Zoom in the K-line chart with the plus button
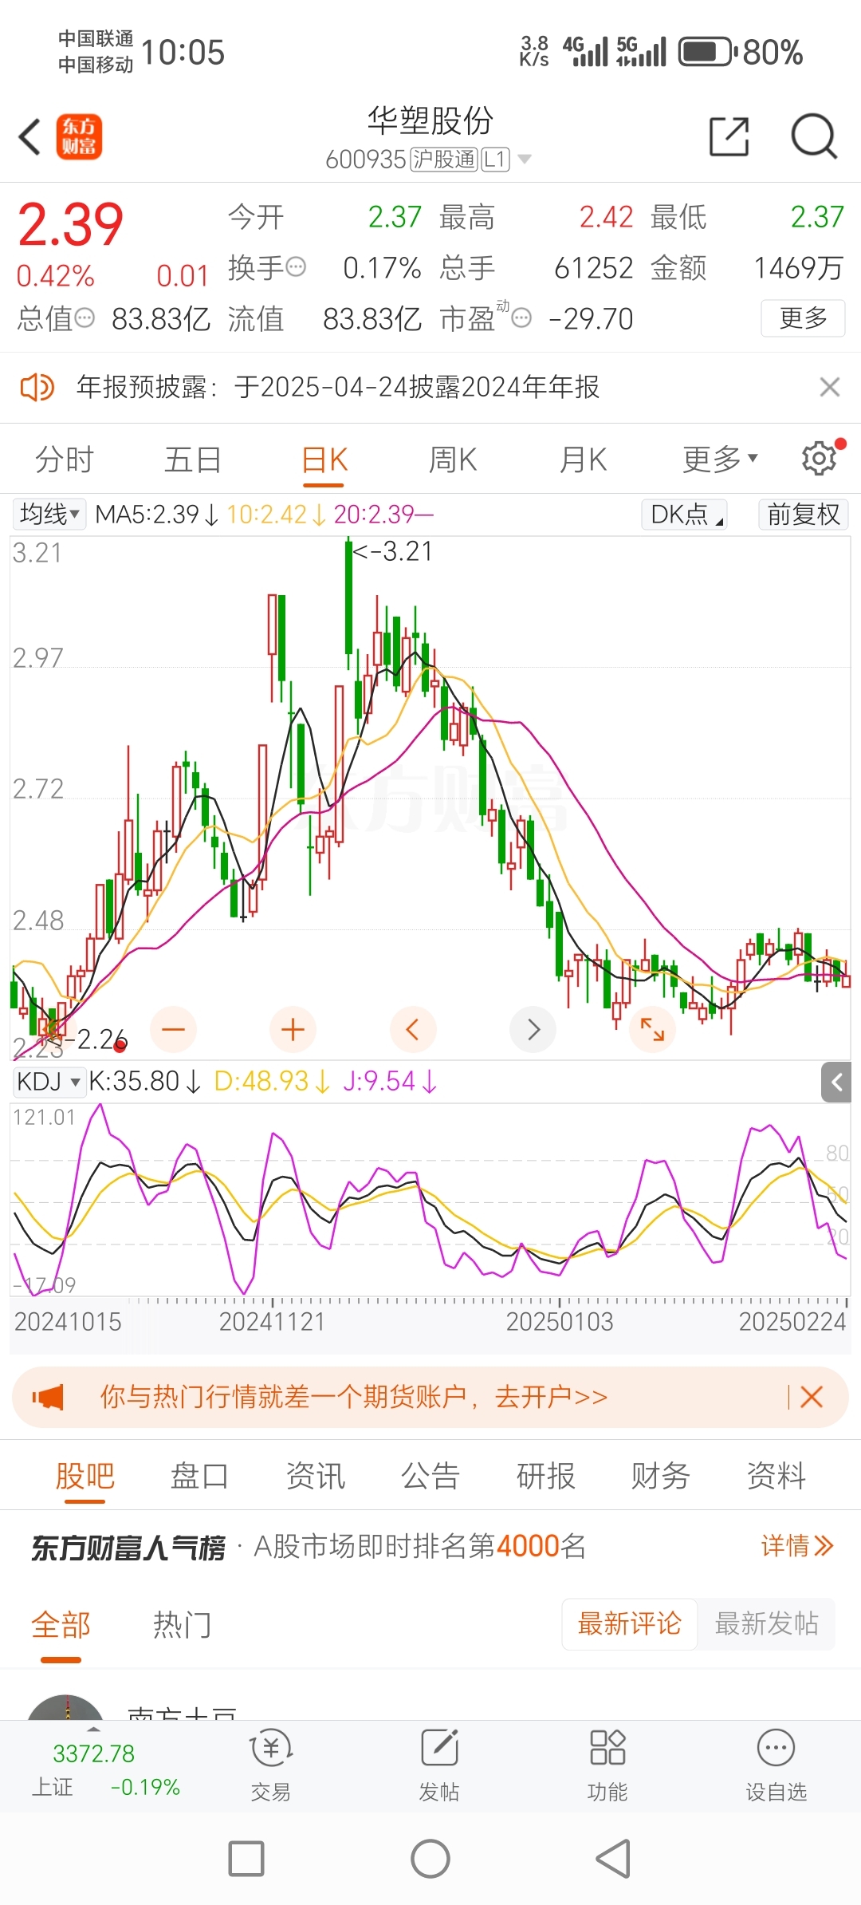 pyautogui.click(x=293, y=1029)
